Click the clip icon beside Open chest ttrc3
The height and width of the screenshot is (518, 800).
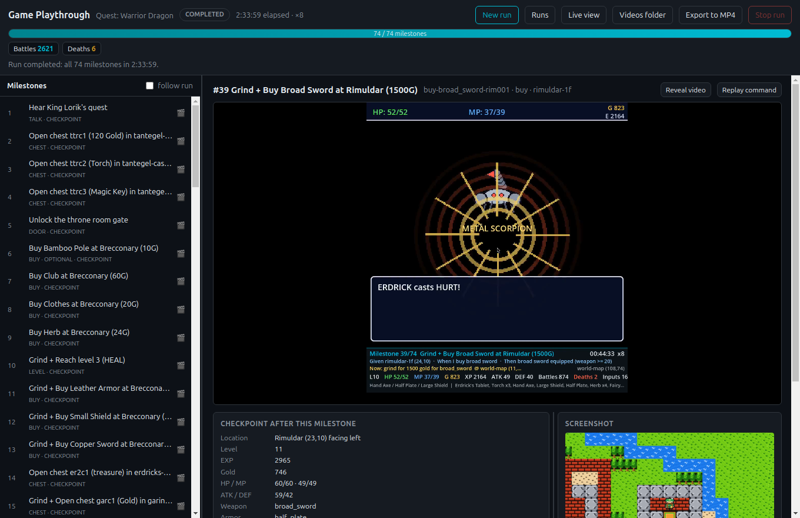click(x=181, y=197)
